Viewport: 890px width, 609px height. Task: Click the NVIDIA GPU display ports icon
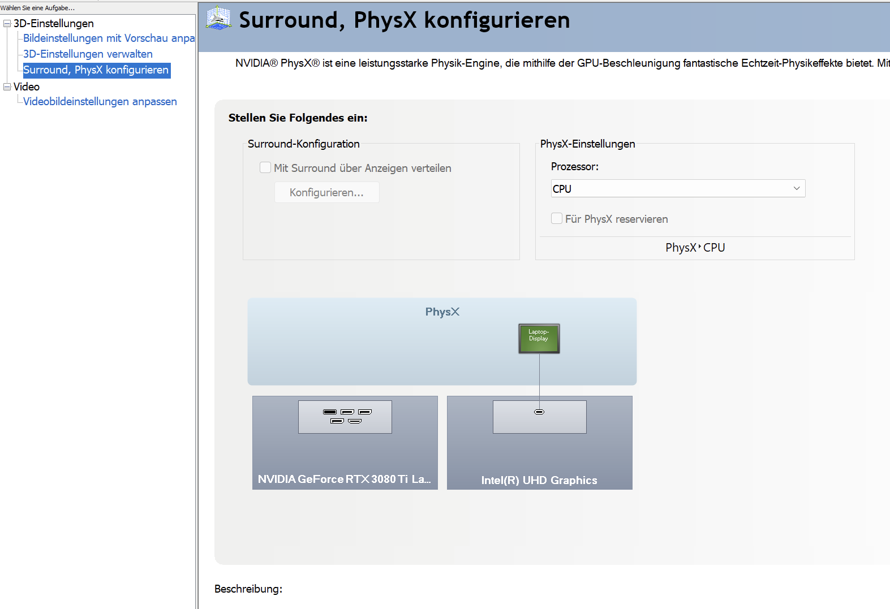(x=345, y=417)
